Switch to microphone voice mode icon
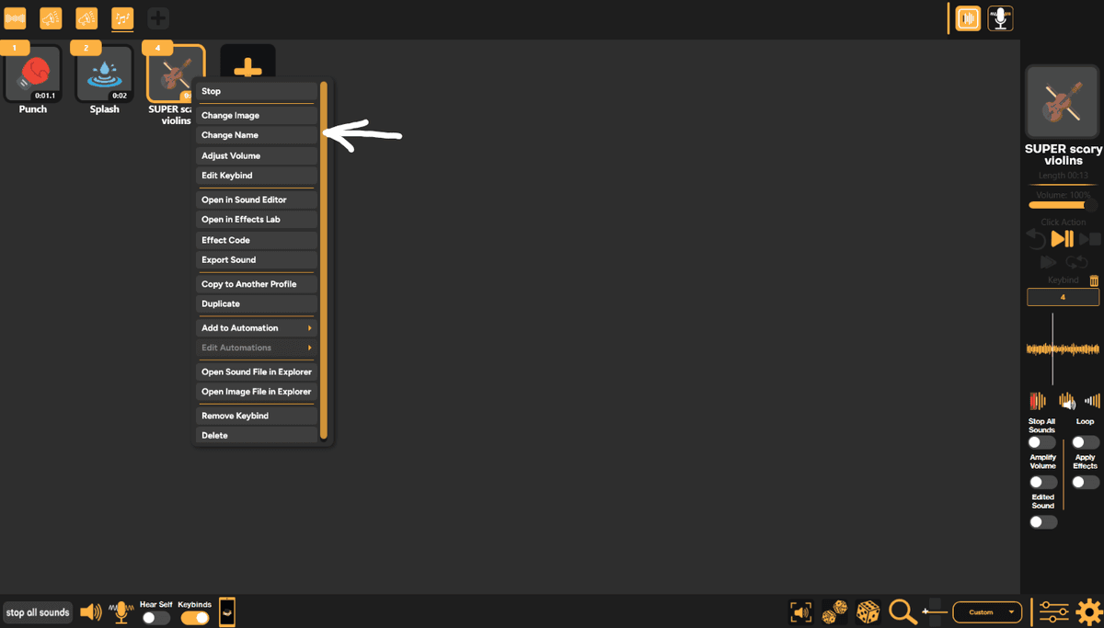This screenshot has width=1104, height=628. click(1000, 18)
